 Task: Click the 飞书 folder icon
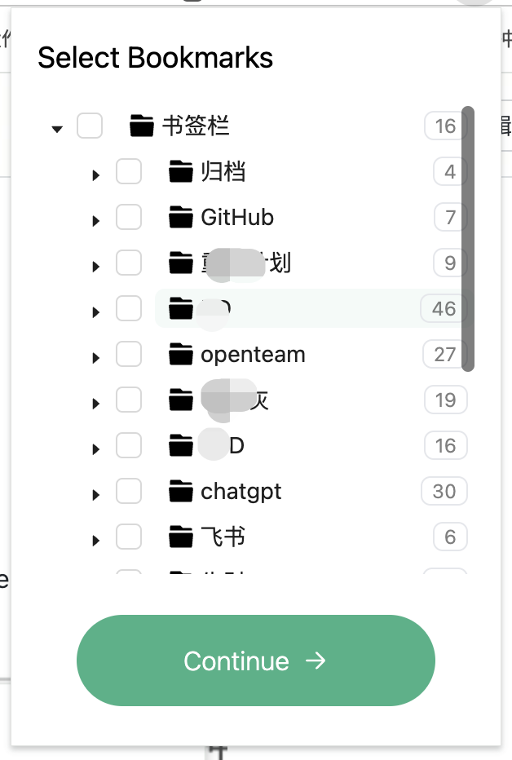click(x=180, y=537)
